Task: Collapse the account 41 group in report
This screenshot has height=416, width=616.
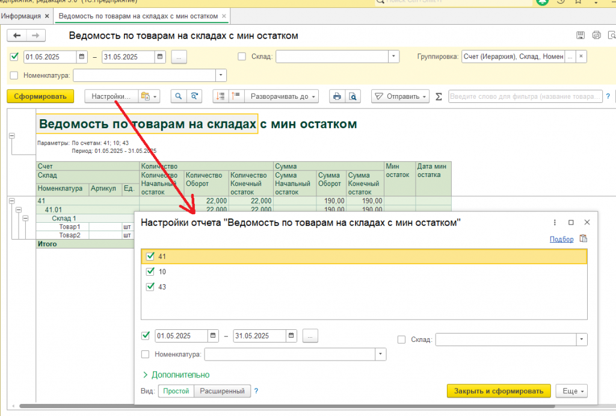Action: [12, 201]
